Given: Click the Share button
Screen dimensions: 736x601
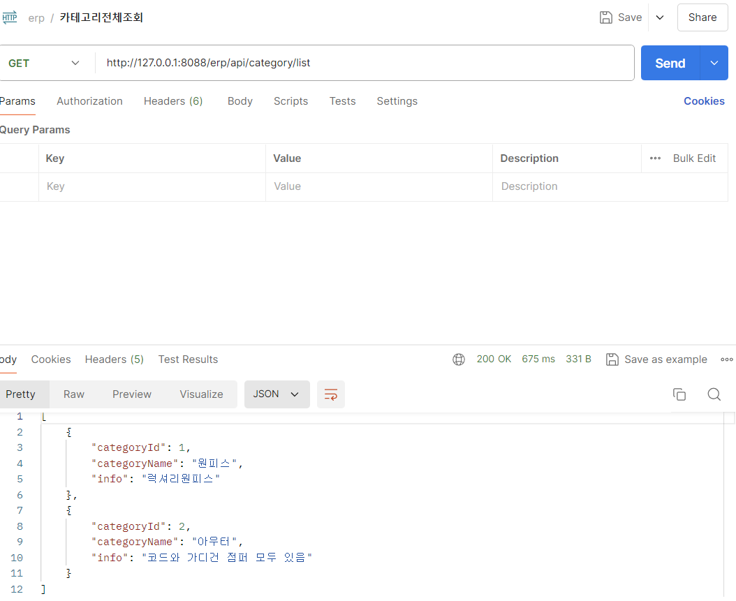Looking at the screenshot, I should click(702, 17).
